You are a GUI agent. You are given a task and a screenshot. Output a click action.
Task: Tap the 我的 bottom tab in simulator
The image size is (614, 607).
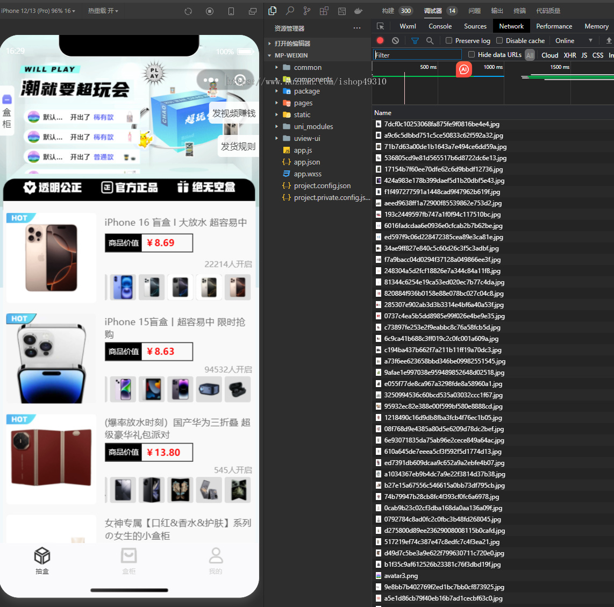[x=216, y=561]
